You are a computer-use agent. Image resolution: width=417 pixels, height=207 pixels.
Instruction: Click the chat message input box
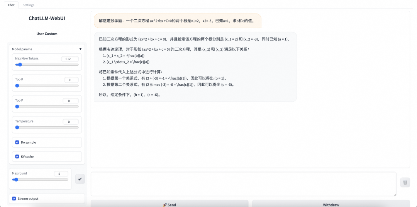[x=244, y=184]
